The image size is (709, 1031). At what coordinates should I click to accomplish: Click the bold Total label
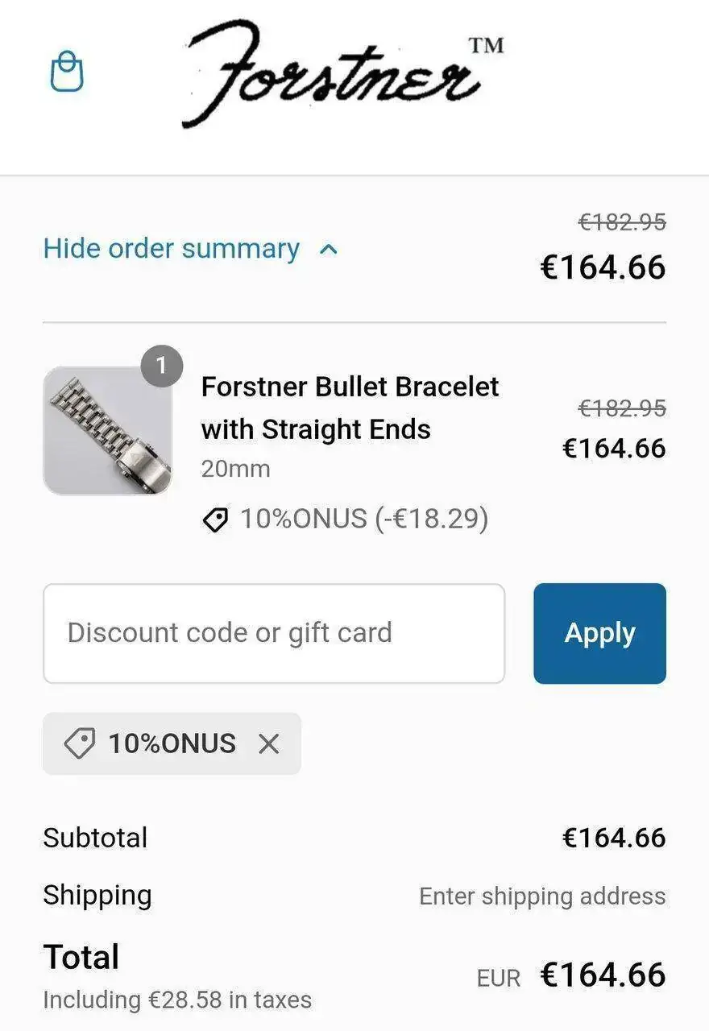81,957
